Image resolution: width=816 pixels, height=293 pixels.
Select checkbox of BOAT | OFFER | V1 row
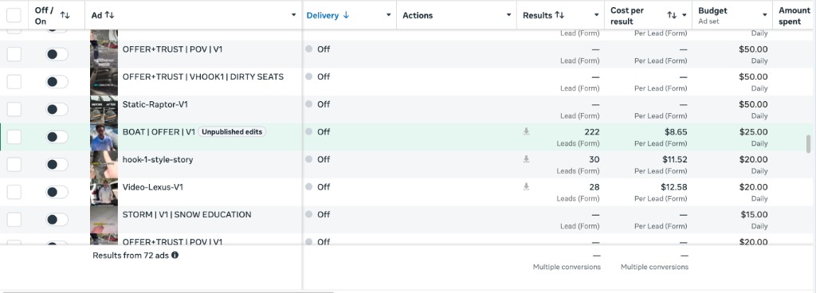pyautogui.click(x=14, y=137)
